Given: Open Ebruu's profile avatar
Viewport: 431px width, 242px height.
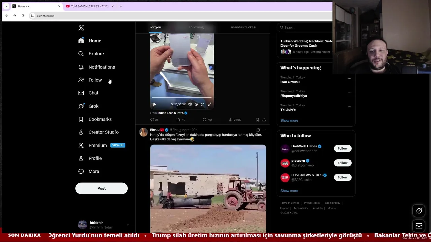Looking at the screenshot, I should coord(144,132).
